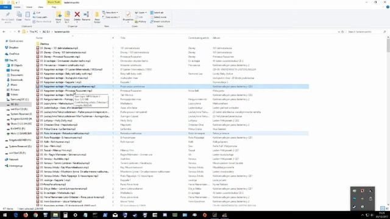Switch to the View ribbon tab
This screenshot has width=390, height=219.
click(41, 7)
